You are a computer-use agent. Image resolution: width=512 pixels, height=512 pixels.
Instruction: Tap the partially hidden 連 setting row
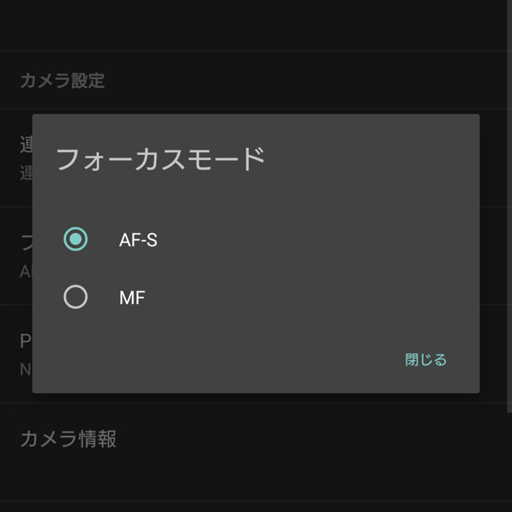pos(24,144)
